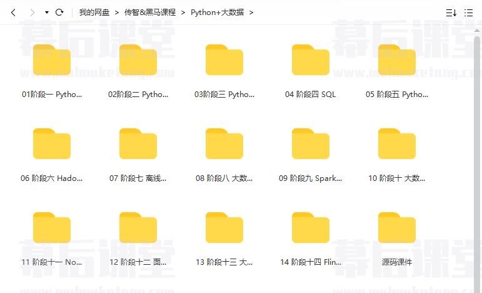This screenshot has width=482, height=293.
Task: Select the label 05 阶段五 Pytho...
Action: tap(397, 94)
